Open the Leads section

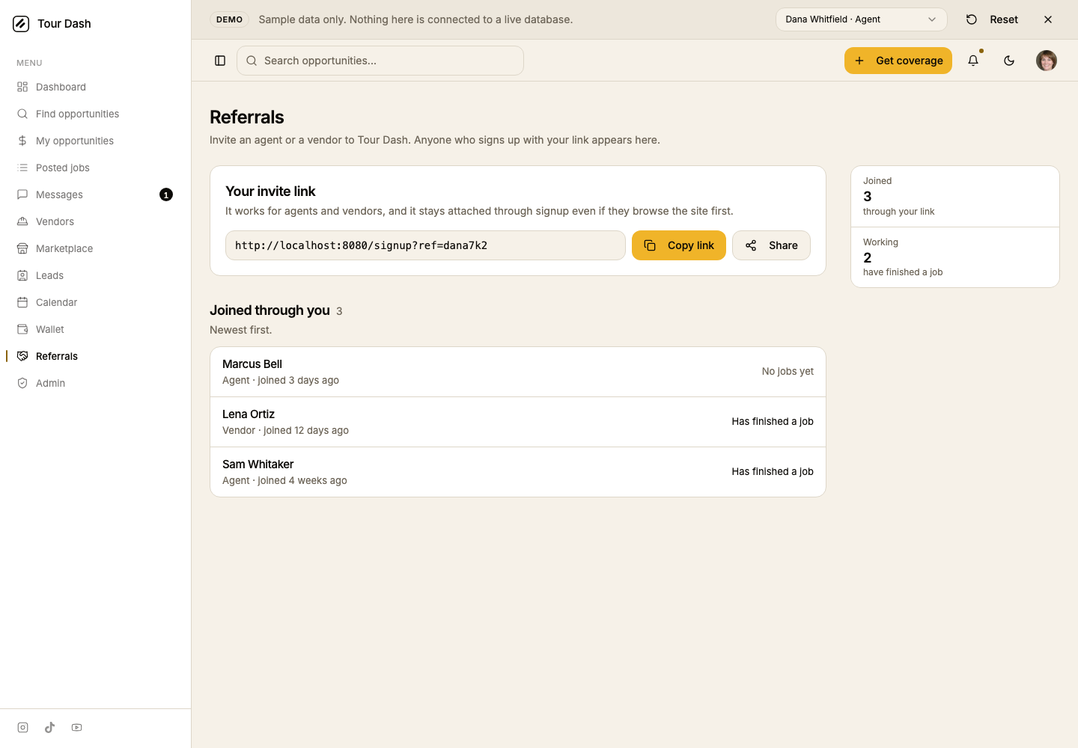coord(95,275)
